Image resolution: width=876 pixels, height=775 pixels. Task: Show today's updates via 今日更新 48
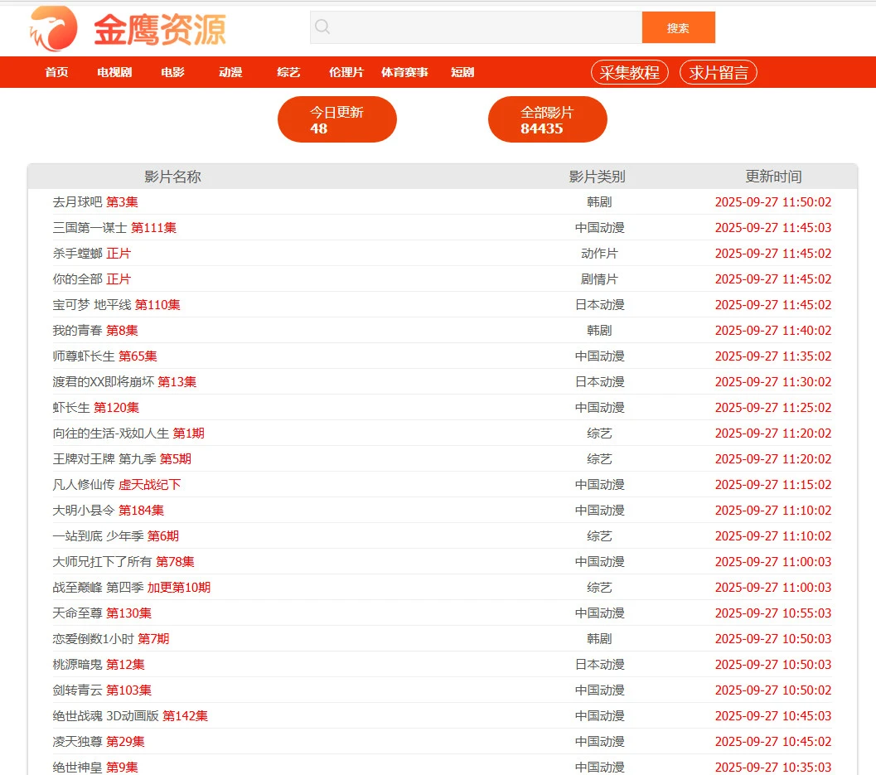point(336,119)
